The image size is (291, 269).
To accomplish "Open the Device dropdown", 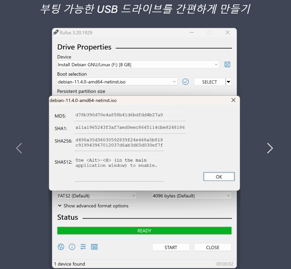I will [138, 65].
